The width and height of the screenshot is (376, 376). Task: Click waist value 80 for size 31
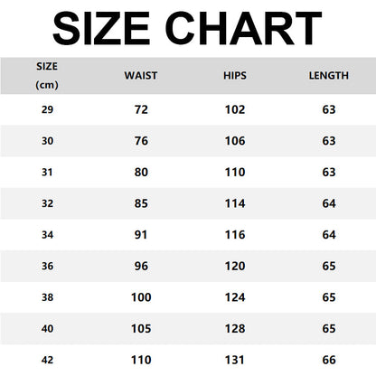pos(141,172)
